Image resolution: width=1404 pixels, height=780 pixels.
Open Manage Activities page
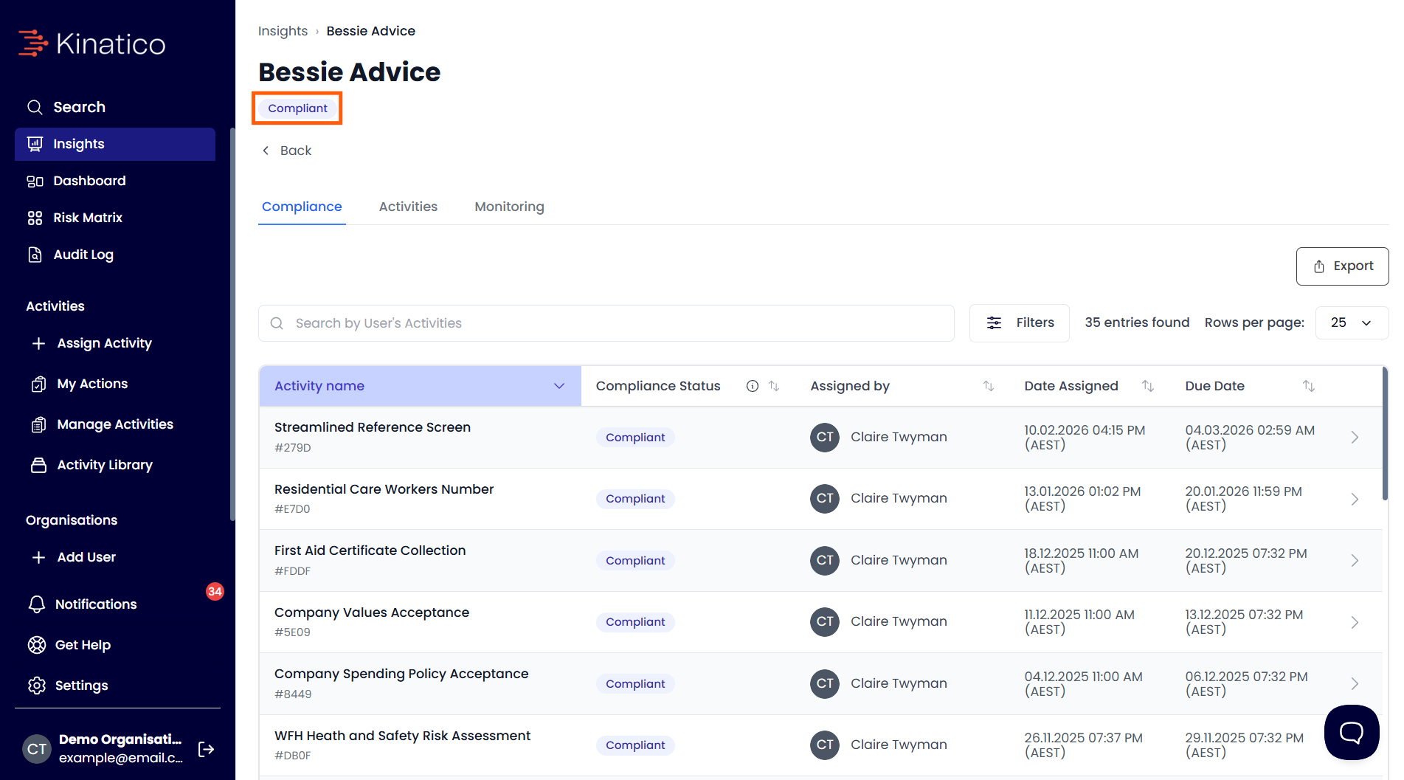coord(115,424)
